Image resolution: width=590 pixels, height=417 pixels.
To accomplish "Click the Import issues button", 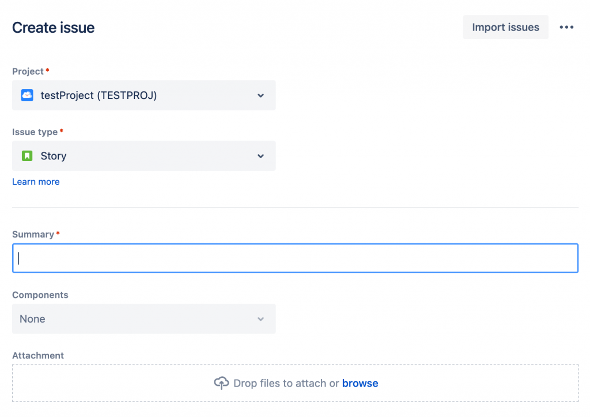I will click(505, 28).
